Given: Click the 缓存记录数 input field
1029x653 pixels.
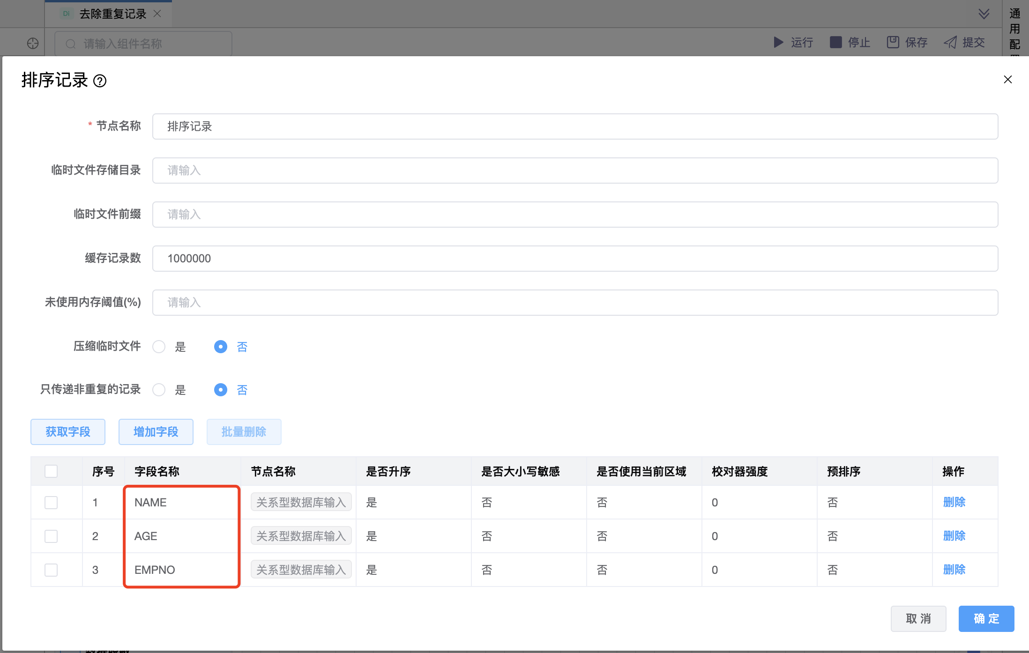Looking at the screenshot, I should point(575,259).
